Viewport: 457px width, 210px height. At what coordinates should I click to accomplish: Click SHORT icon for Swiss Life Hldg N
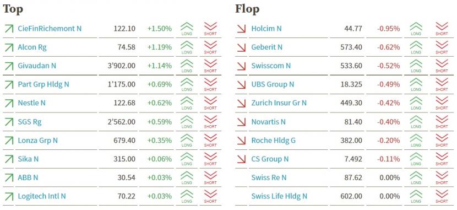point(442,196)
